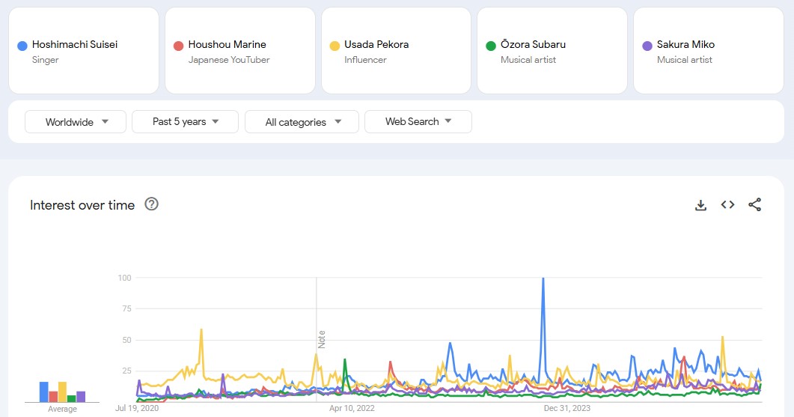The image size is (794, 417).
Task: Click the Apr 10, 2022 axis label
Action: point(352,408)
